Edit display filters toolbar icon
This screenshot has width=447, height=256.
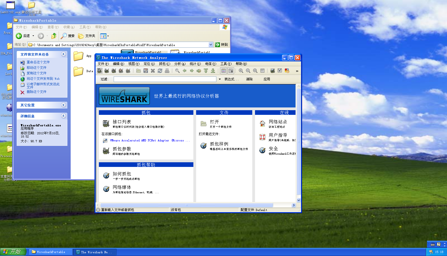coord(280,71)
